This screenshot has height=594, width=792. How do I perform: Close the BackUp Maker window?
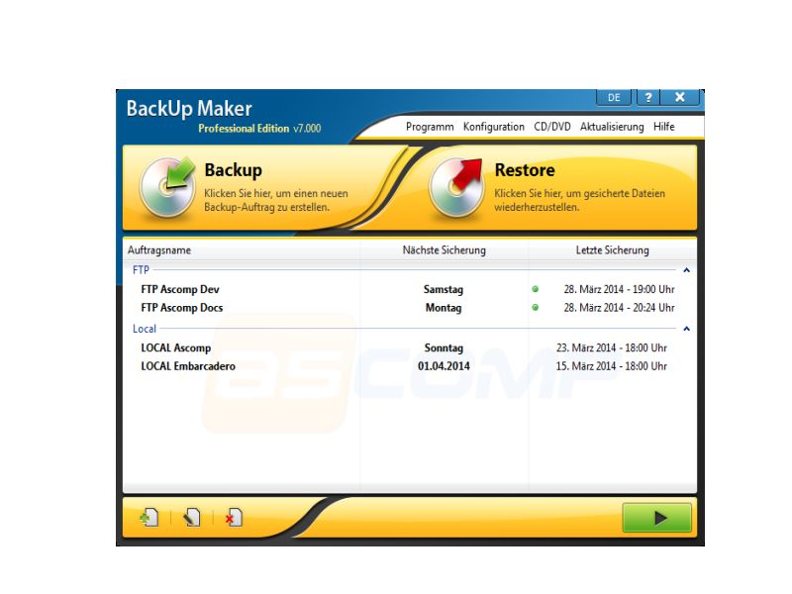(x=680, y=97)
